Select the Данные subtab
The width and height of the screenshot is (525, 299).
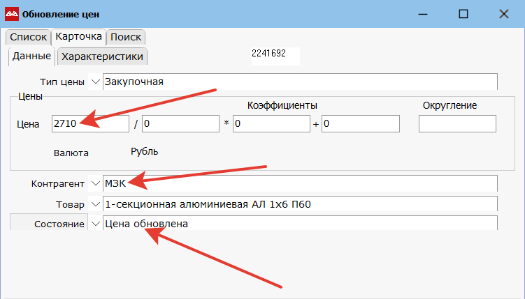31,56
